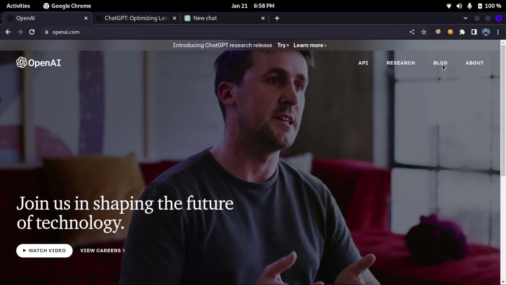Open the RESEARCH navigation link

pyautogui.click(x=401, y=63)
